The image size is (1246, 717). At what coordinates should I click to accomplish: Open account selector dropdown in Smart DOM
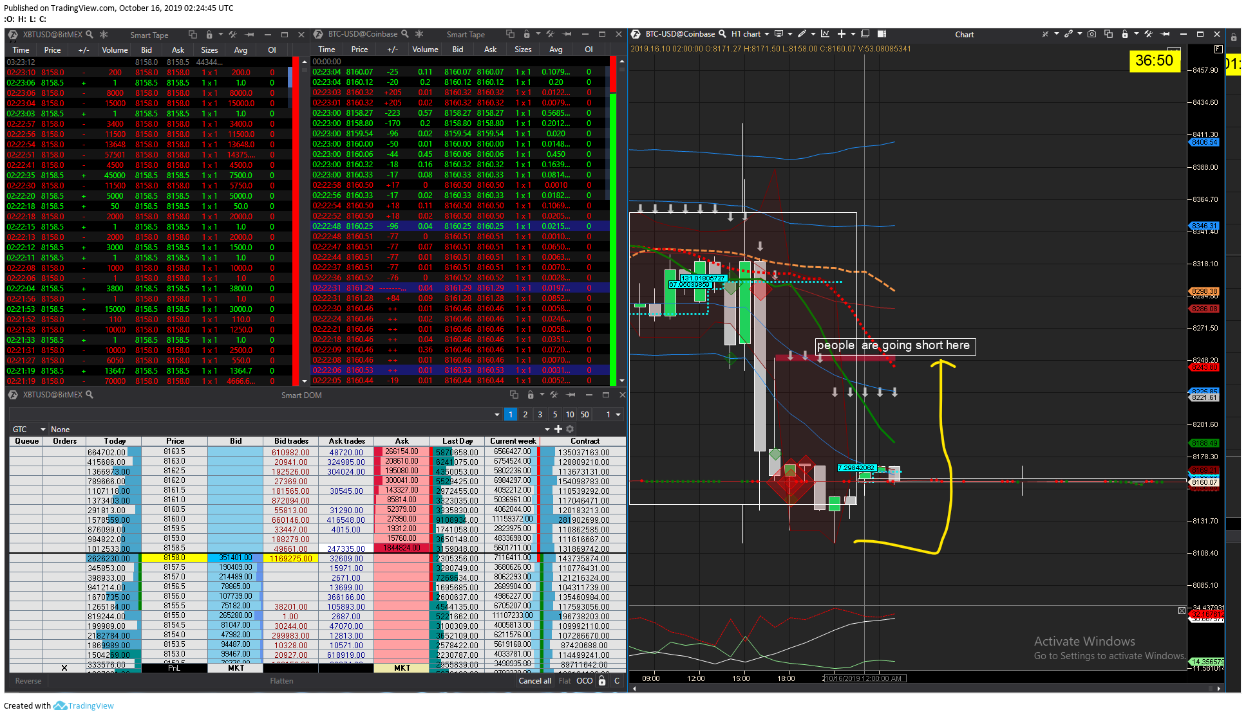pos(496,414)
